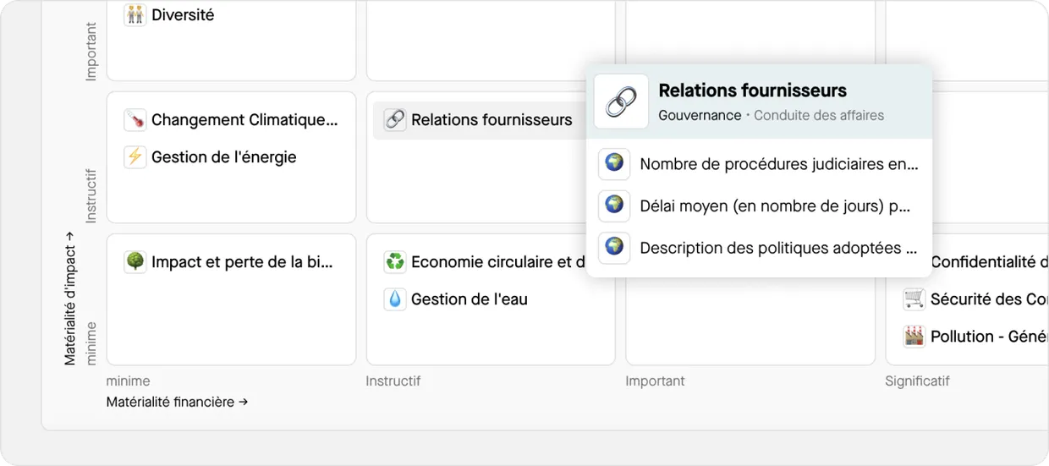Click the biodiversity tree icon
The width and height of the screenshot is (1049, 466).
point(135,262)
